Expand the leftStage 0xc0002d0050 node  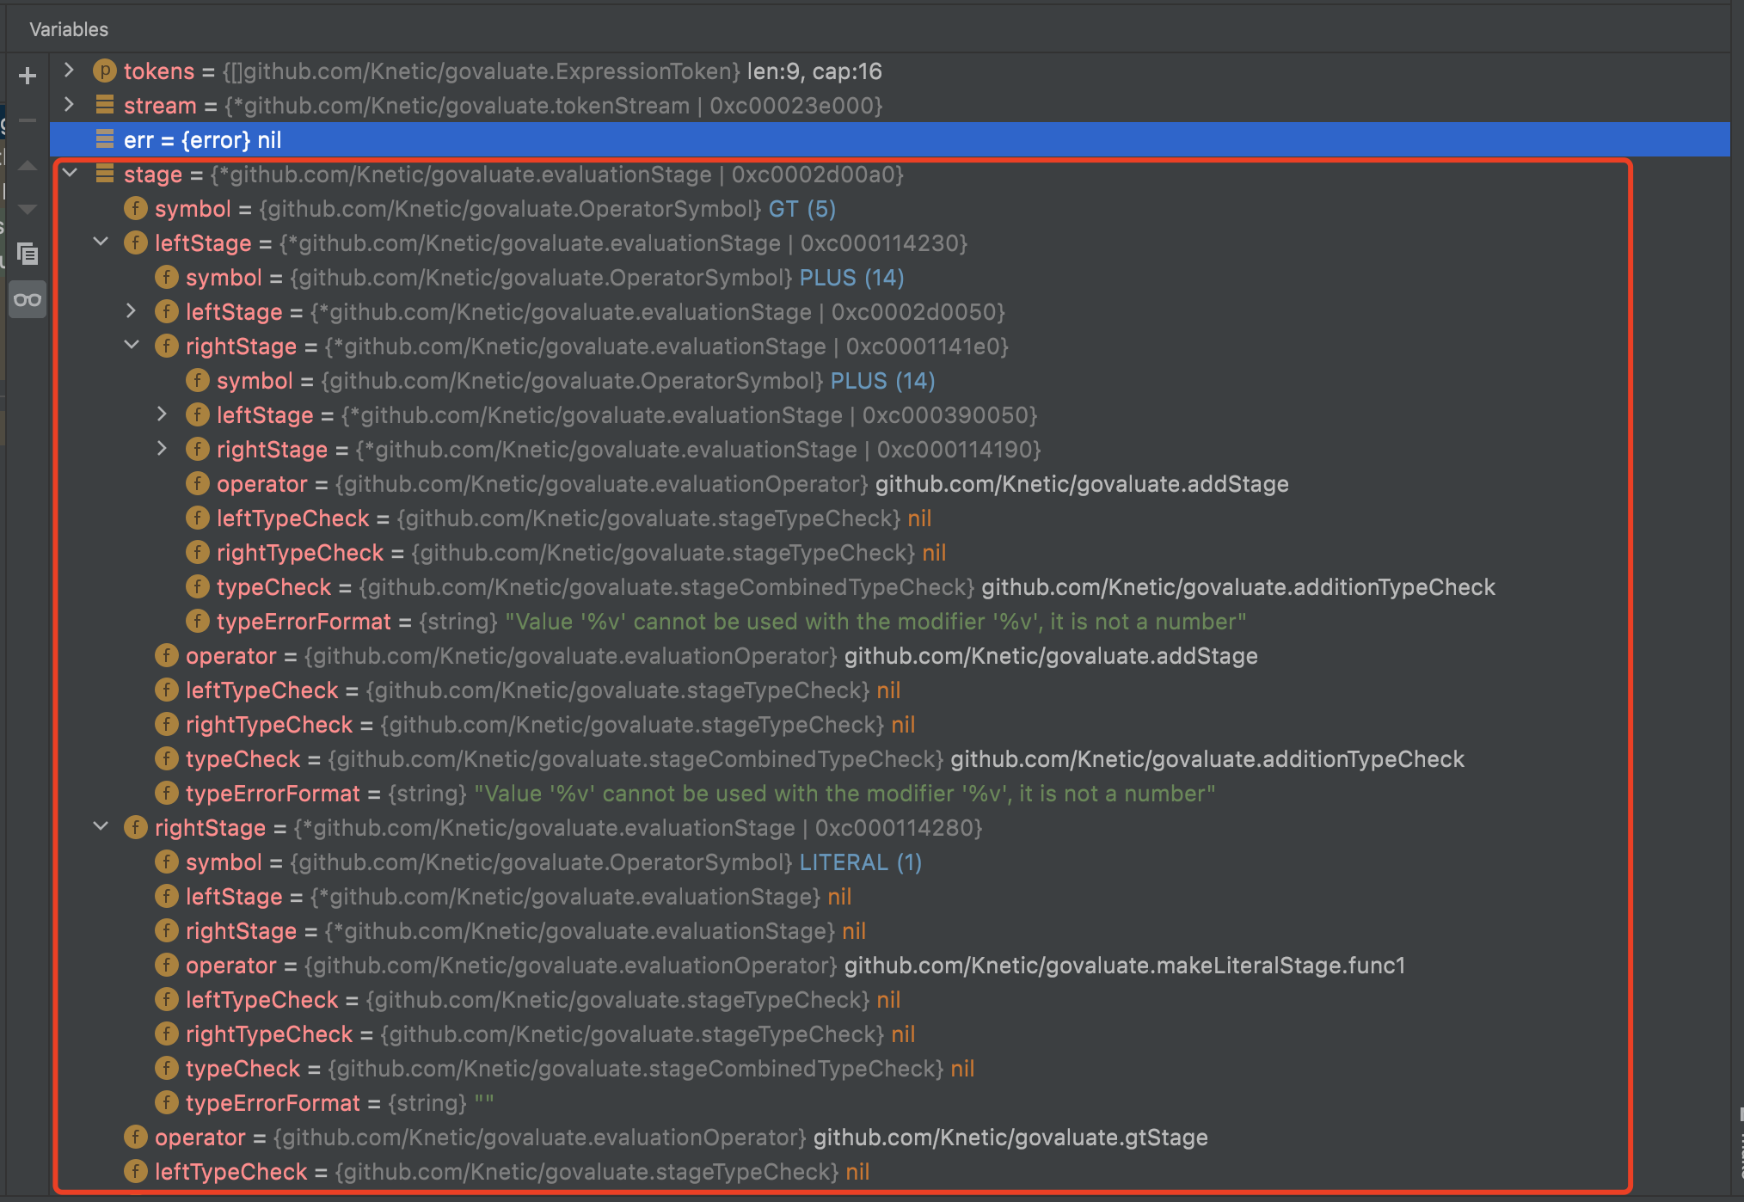click(132, 311)
